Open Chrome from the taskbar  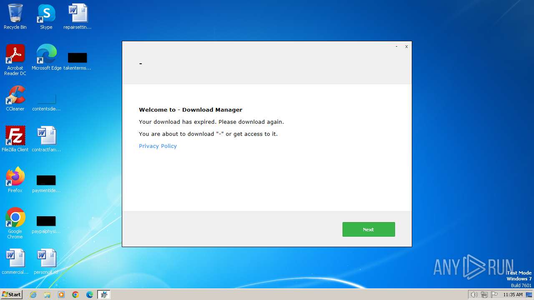click(76, 295)
